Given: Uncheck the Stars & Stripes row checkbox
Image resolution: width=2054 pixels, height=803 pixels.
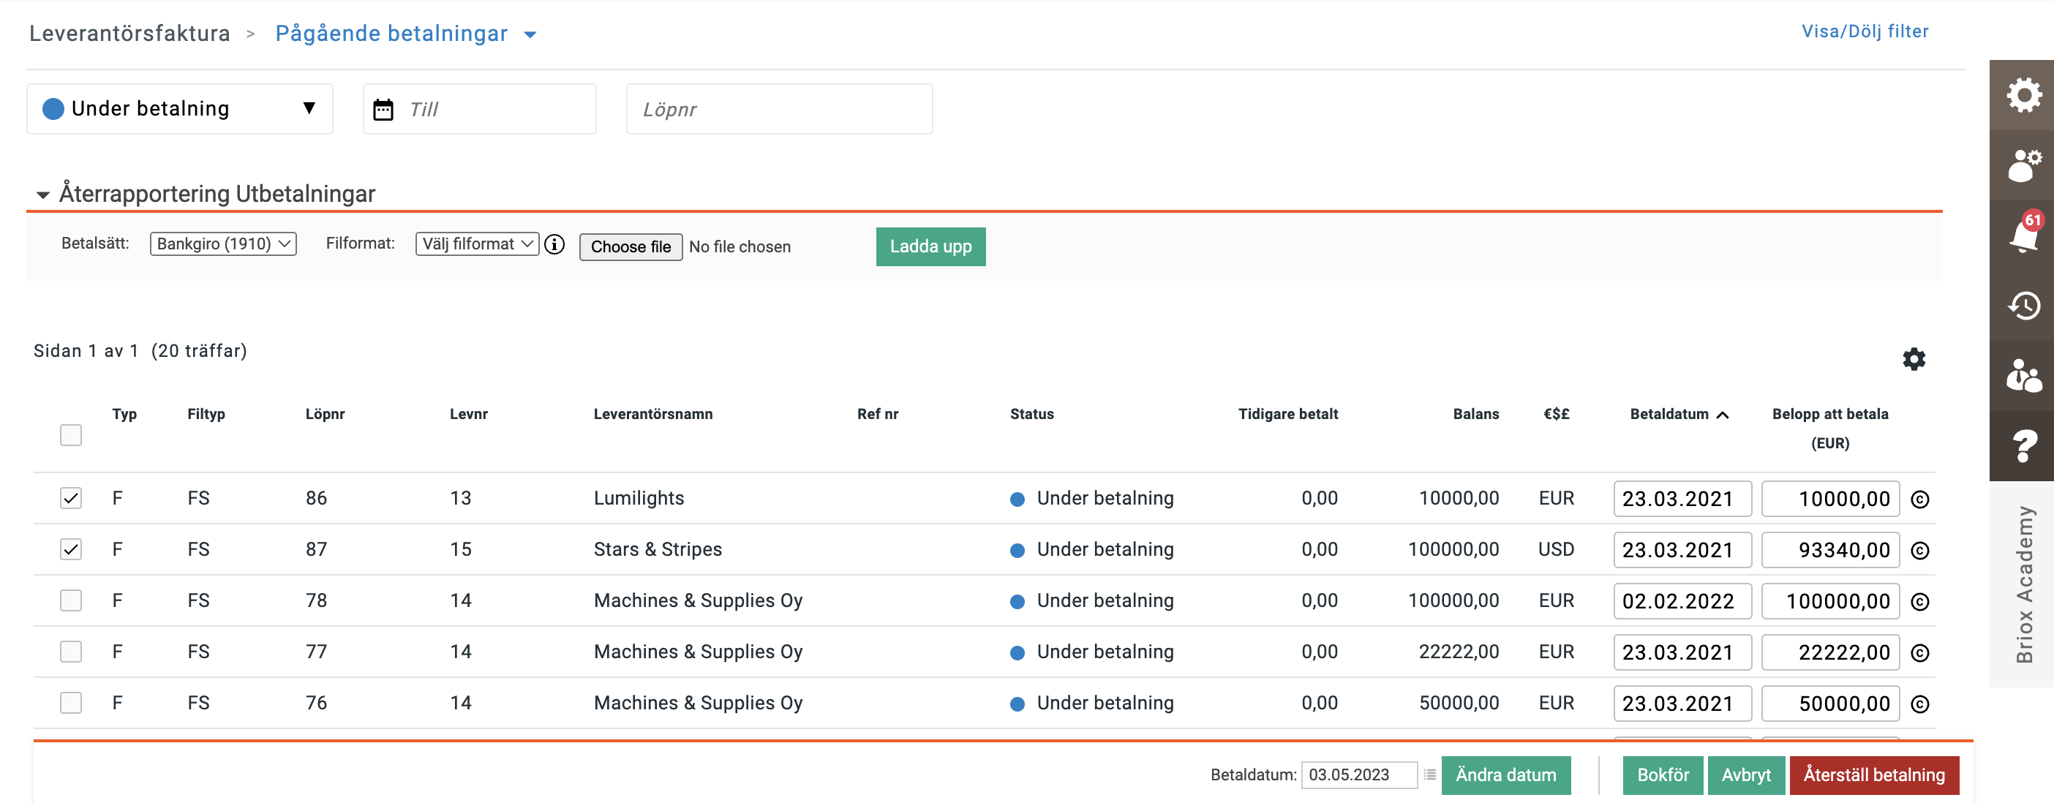Looking at the screenshot, I should point(71,549).
